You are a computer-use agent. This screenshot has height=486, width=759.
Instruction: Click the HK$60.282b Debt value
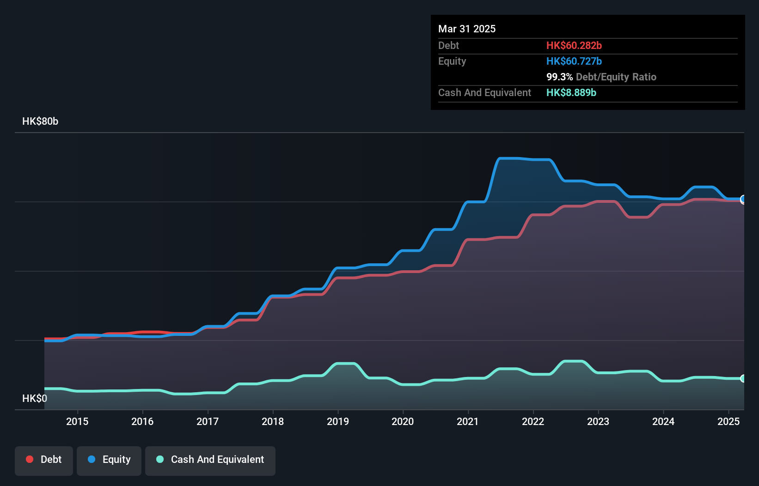click(x=574, y=45)
